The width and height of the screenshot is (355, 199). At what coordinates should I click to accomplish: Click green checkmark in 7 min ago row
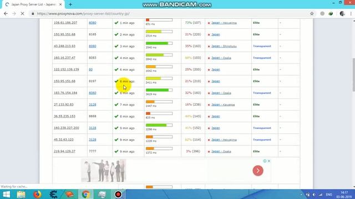click(116, 104)
